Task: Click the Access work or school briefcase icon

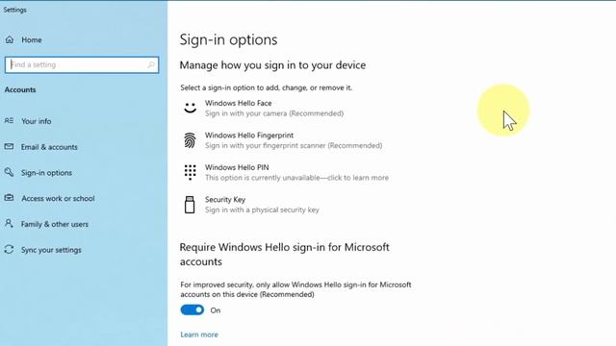Action: point(9,198)
